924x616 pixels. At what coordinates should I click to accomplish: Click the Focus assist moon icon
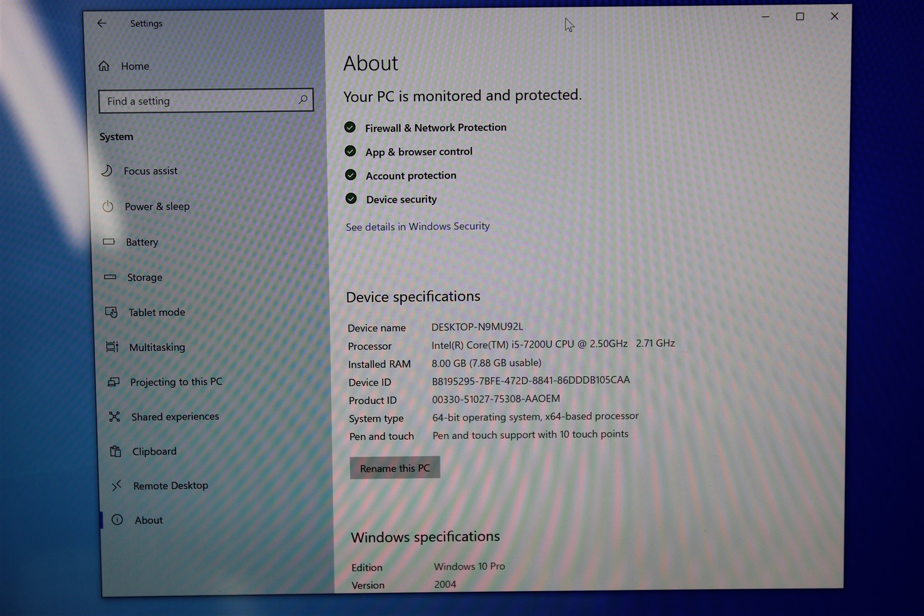click(x=107, y=170)
